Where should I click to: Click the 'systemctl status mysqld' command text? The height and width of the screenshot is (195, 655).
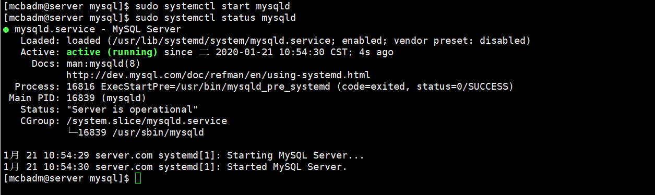click(230, 18)
